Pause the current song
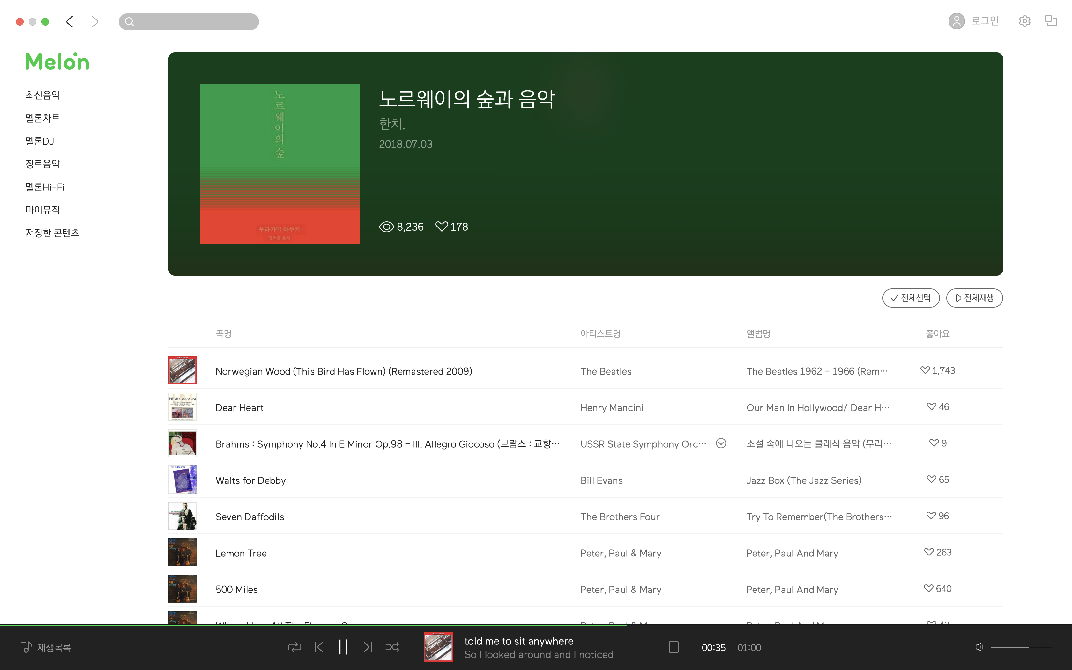The width and height of the screenshot is (1072, 670). (343, 647)
